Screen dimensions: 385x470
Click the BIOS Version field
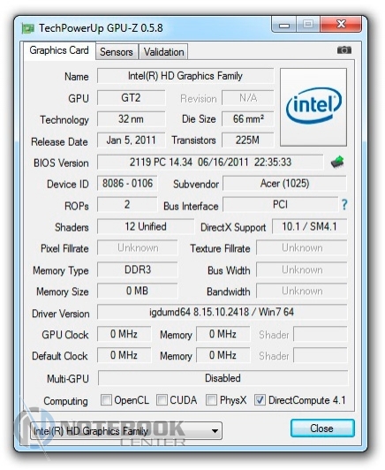[x=210, y=163]
